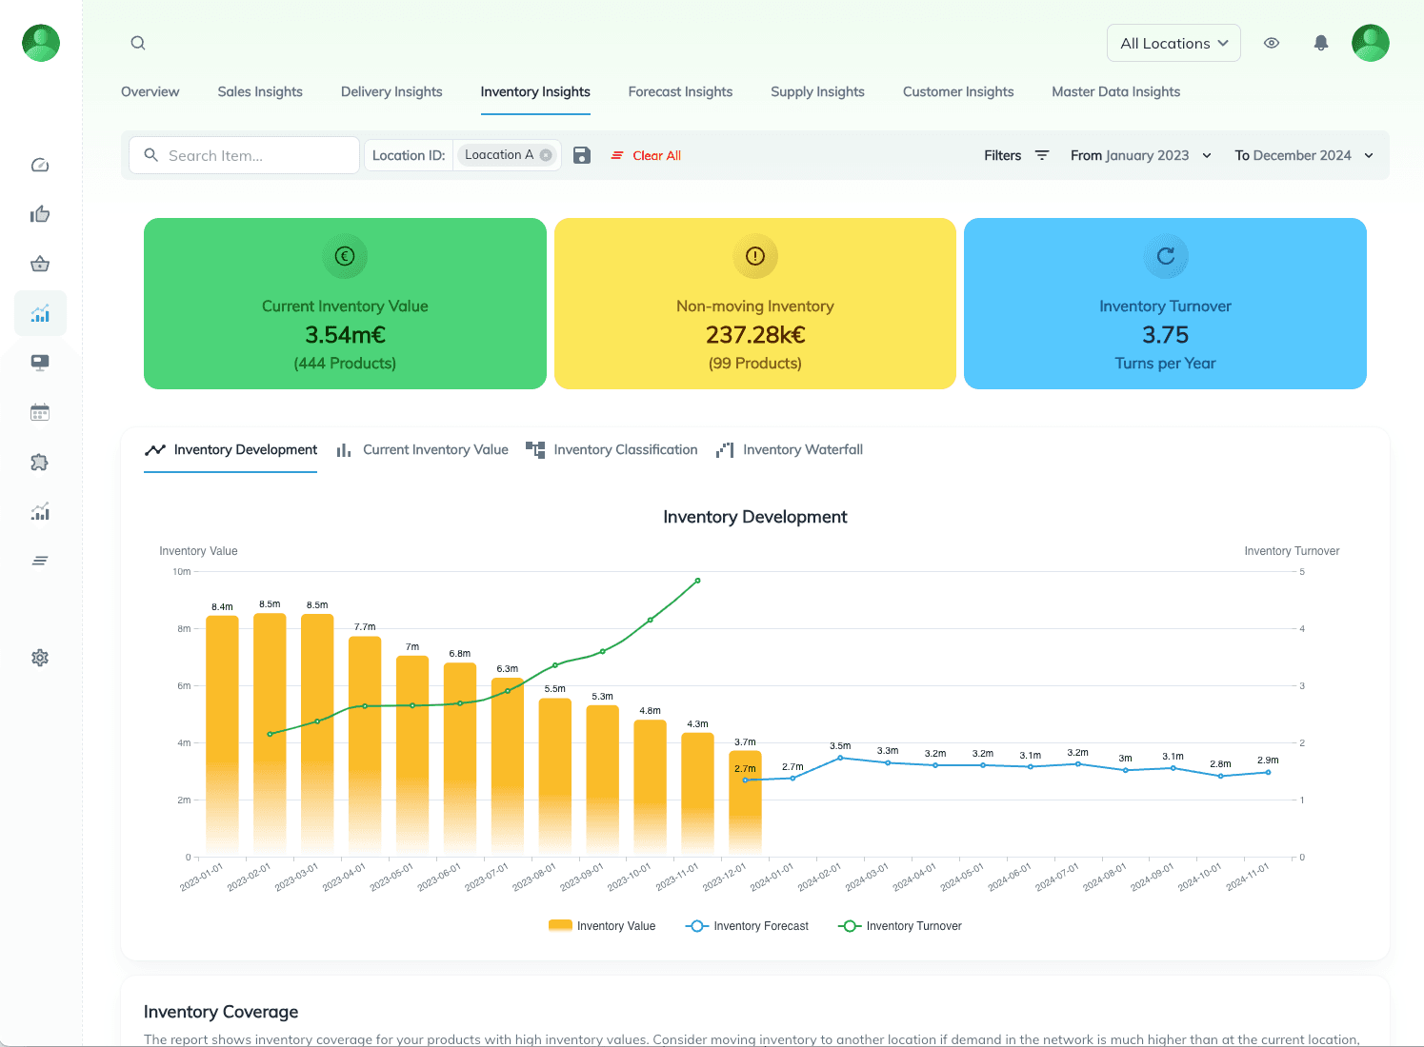This screenshot has height=1047, width=1424.
Task: Click the highlighted analytics chart icon
Action: coord(40,313)
